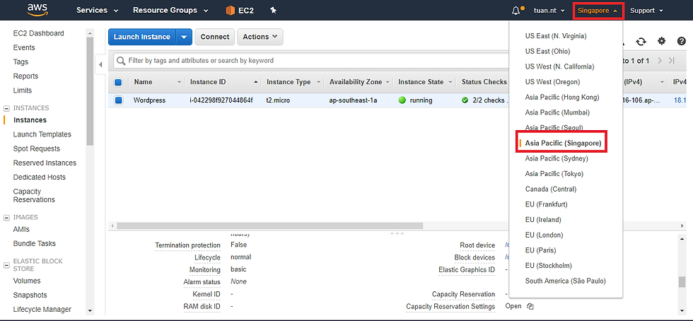Jump to the last page arrow
This screenshot has height=321, width=693.
672,61
